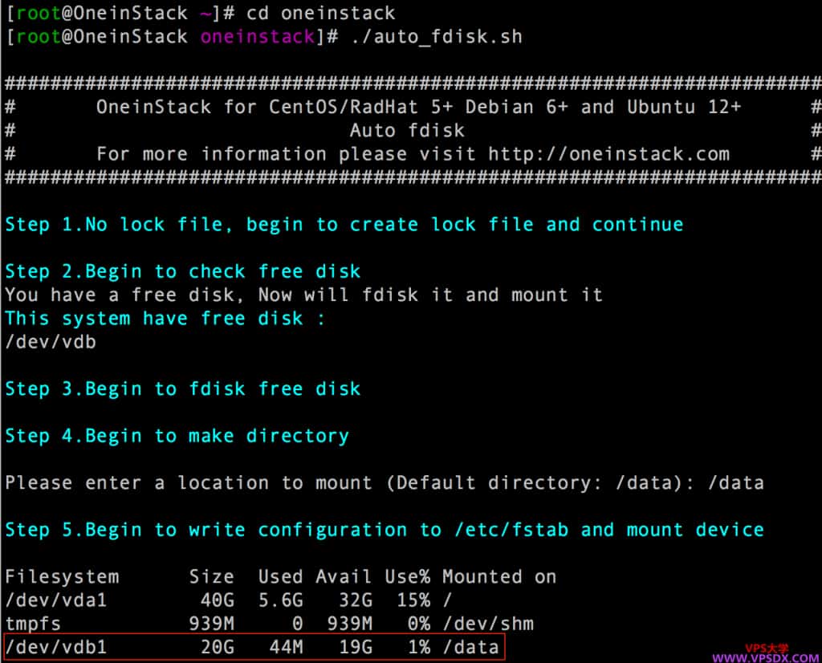Click the tmpfs filesystem entry
Screen dimensions: 822x663
pyautogui.click(x=33, y=624)
